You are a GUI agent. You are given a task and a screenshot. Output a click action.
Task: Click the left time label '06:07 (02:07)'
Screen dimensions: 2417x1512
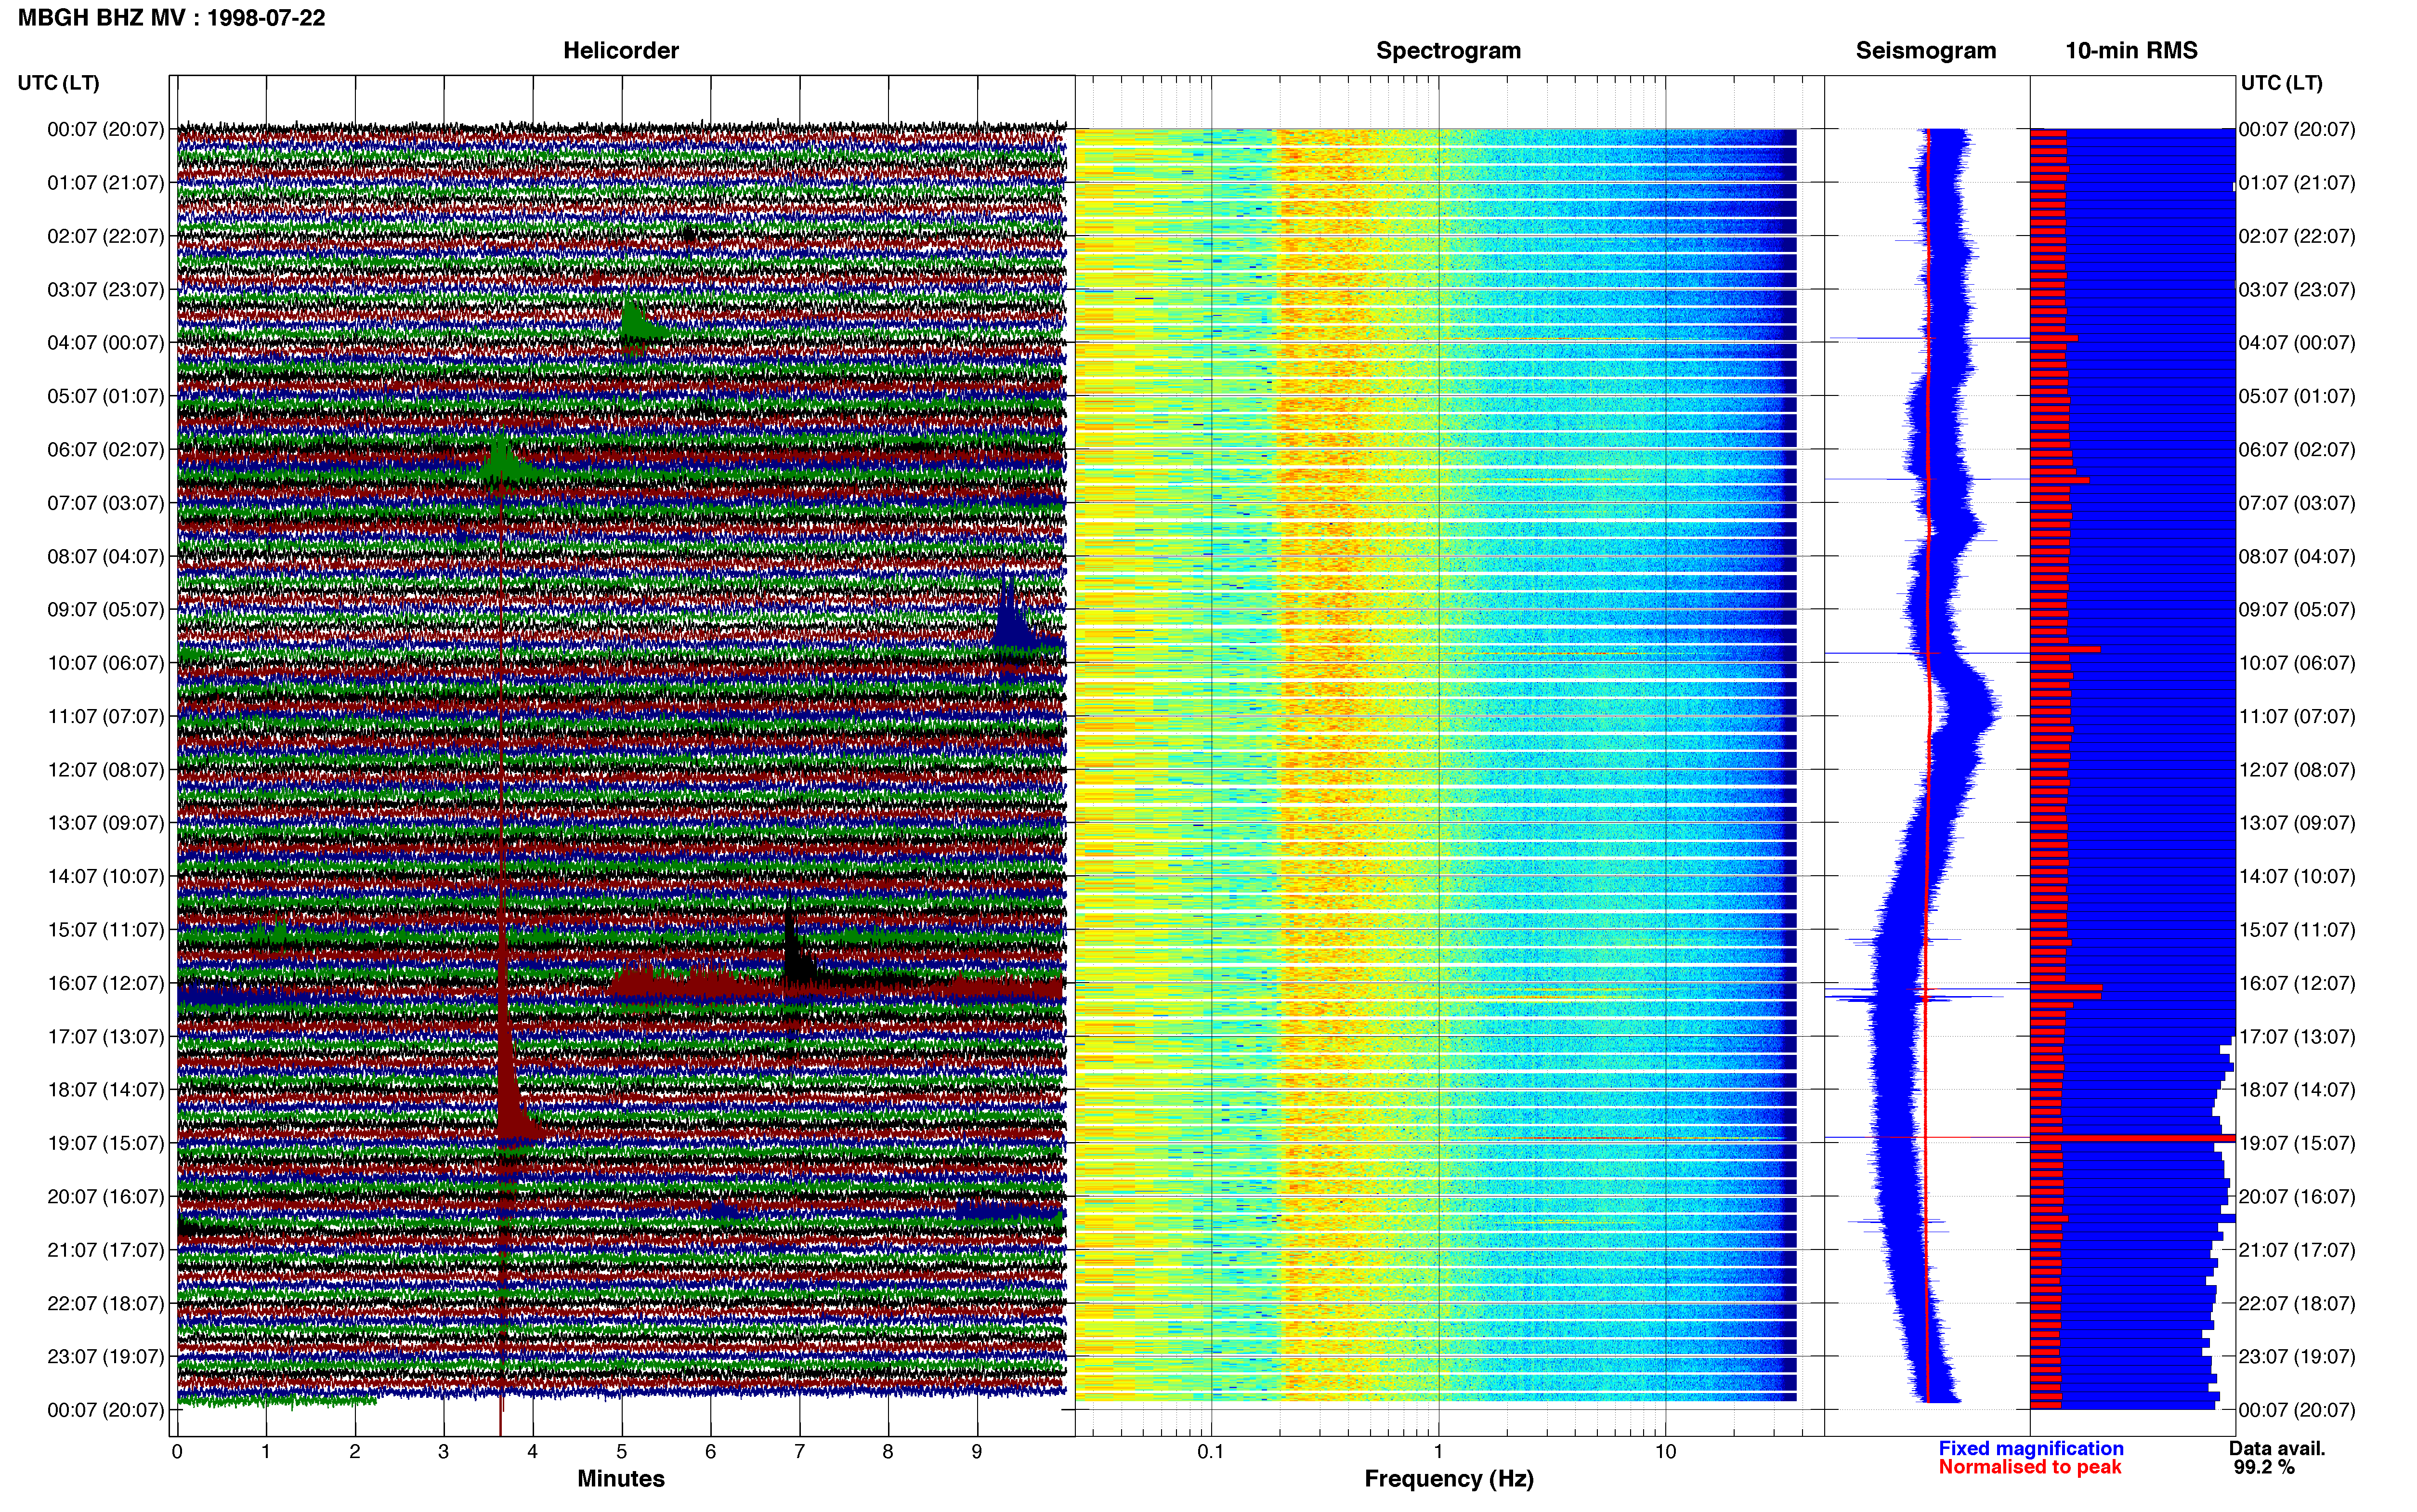(106, 450)
